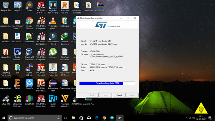
Task: Select the Autodesk Fusion 360 icon
Action: 53,70
